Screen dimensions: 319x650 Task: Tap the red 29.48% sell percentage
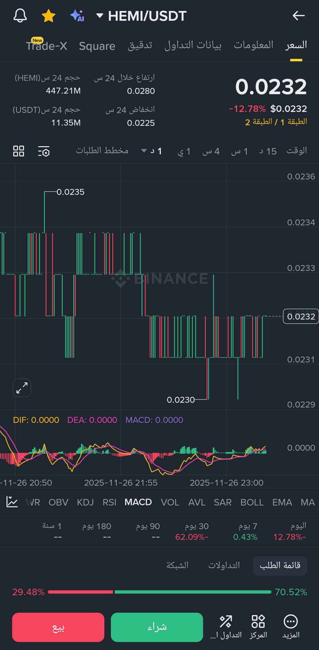28,592
